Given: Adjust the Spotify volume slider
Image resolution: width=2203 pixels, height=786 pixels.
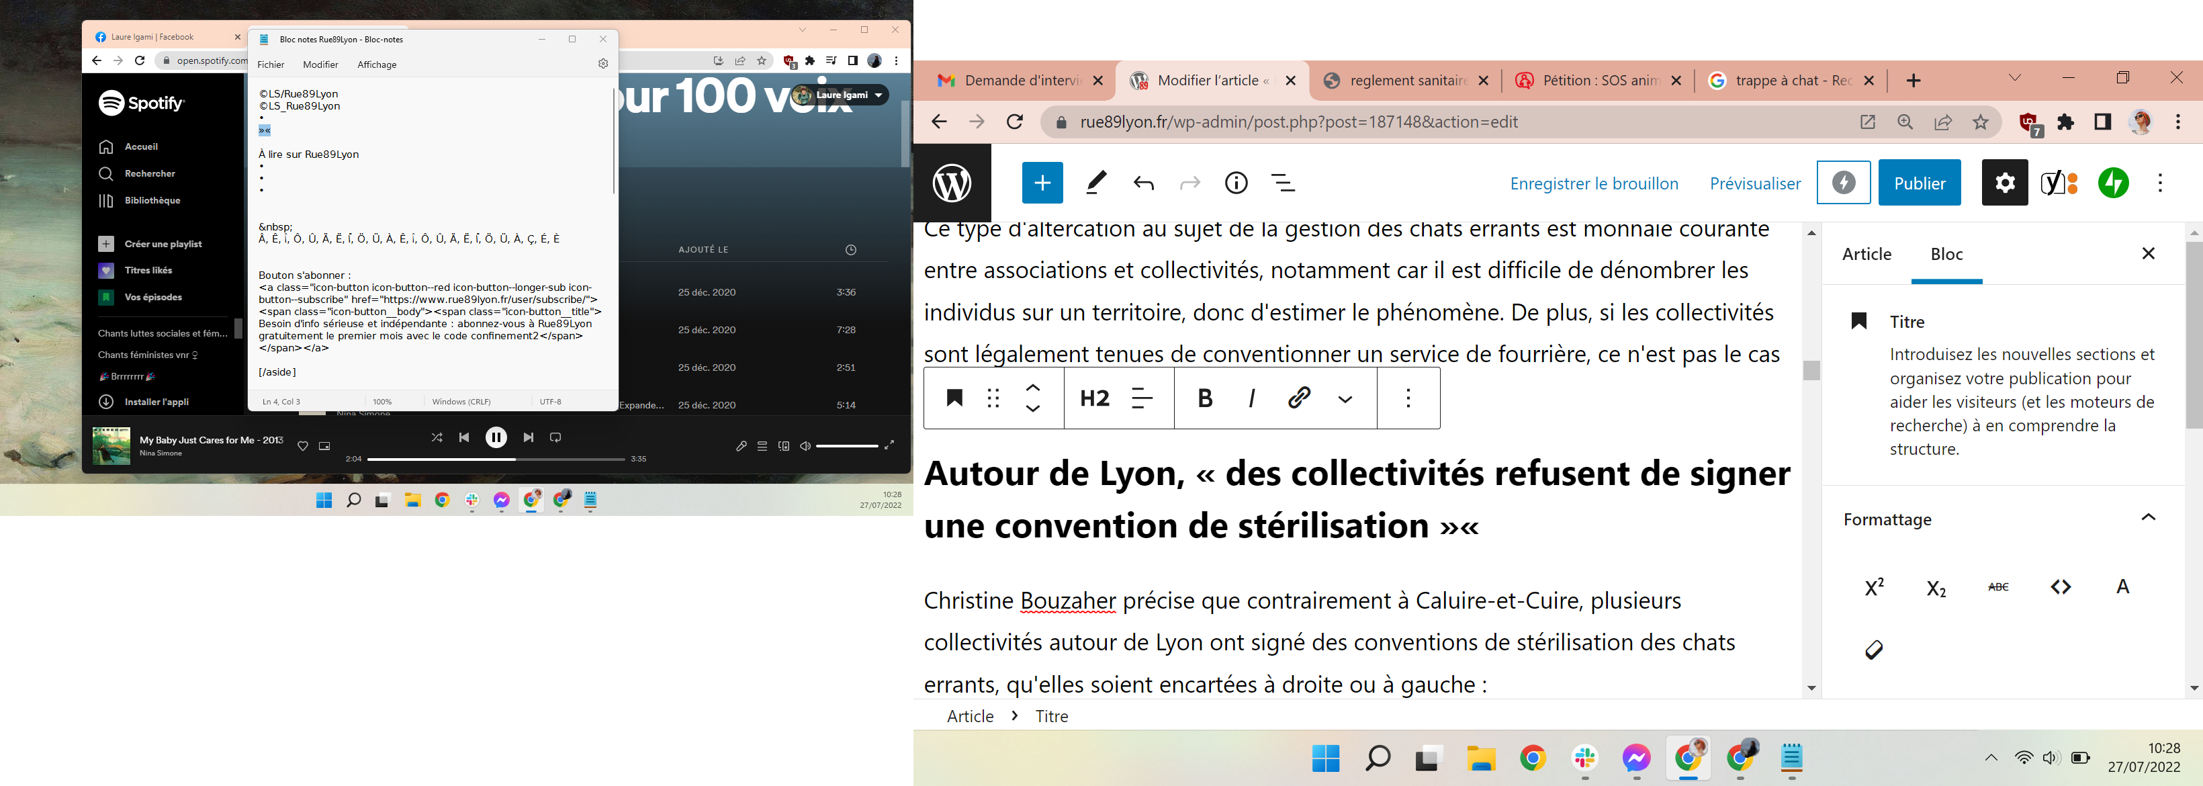Looking at the screenshot, I should click(x=847, y=447).
